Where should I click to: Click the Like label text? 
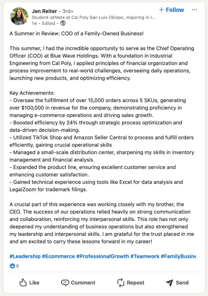point(34,283)
